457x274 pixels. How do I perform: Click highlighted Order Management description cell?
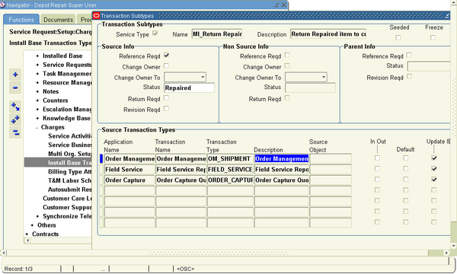point(282,159)
